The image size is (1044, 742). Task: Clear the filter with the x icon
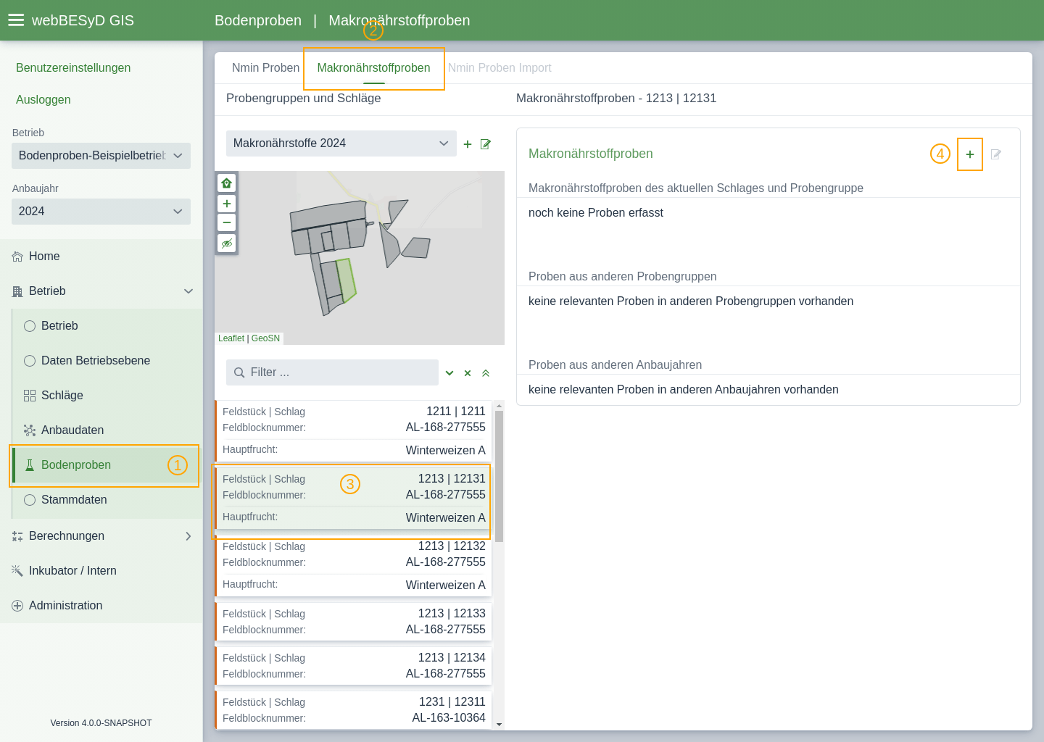point(468,373)
